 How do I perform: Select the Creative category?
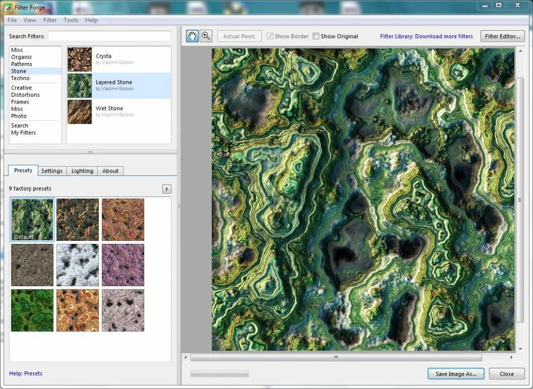[21, 88]
